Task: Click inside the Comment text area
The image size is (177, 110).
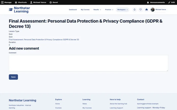Action: (88, 63)
